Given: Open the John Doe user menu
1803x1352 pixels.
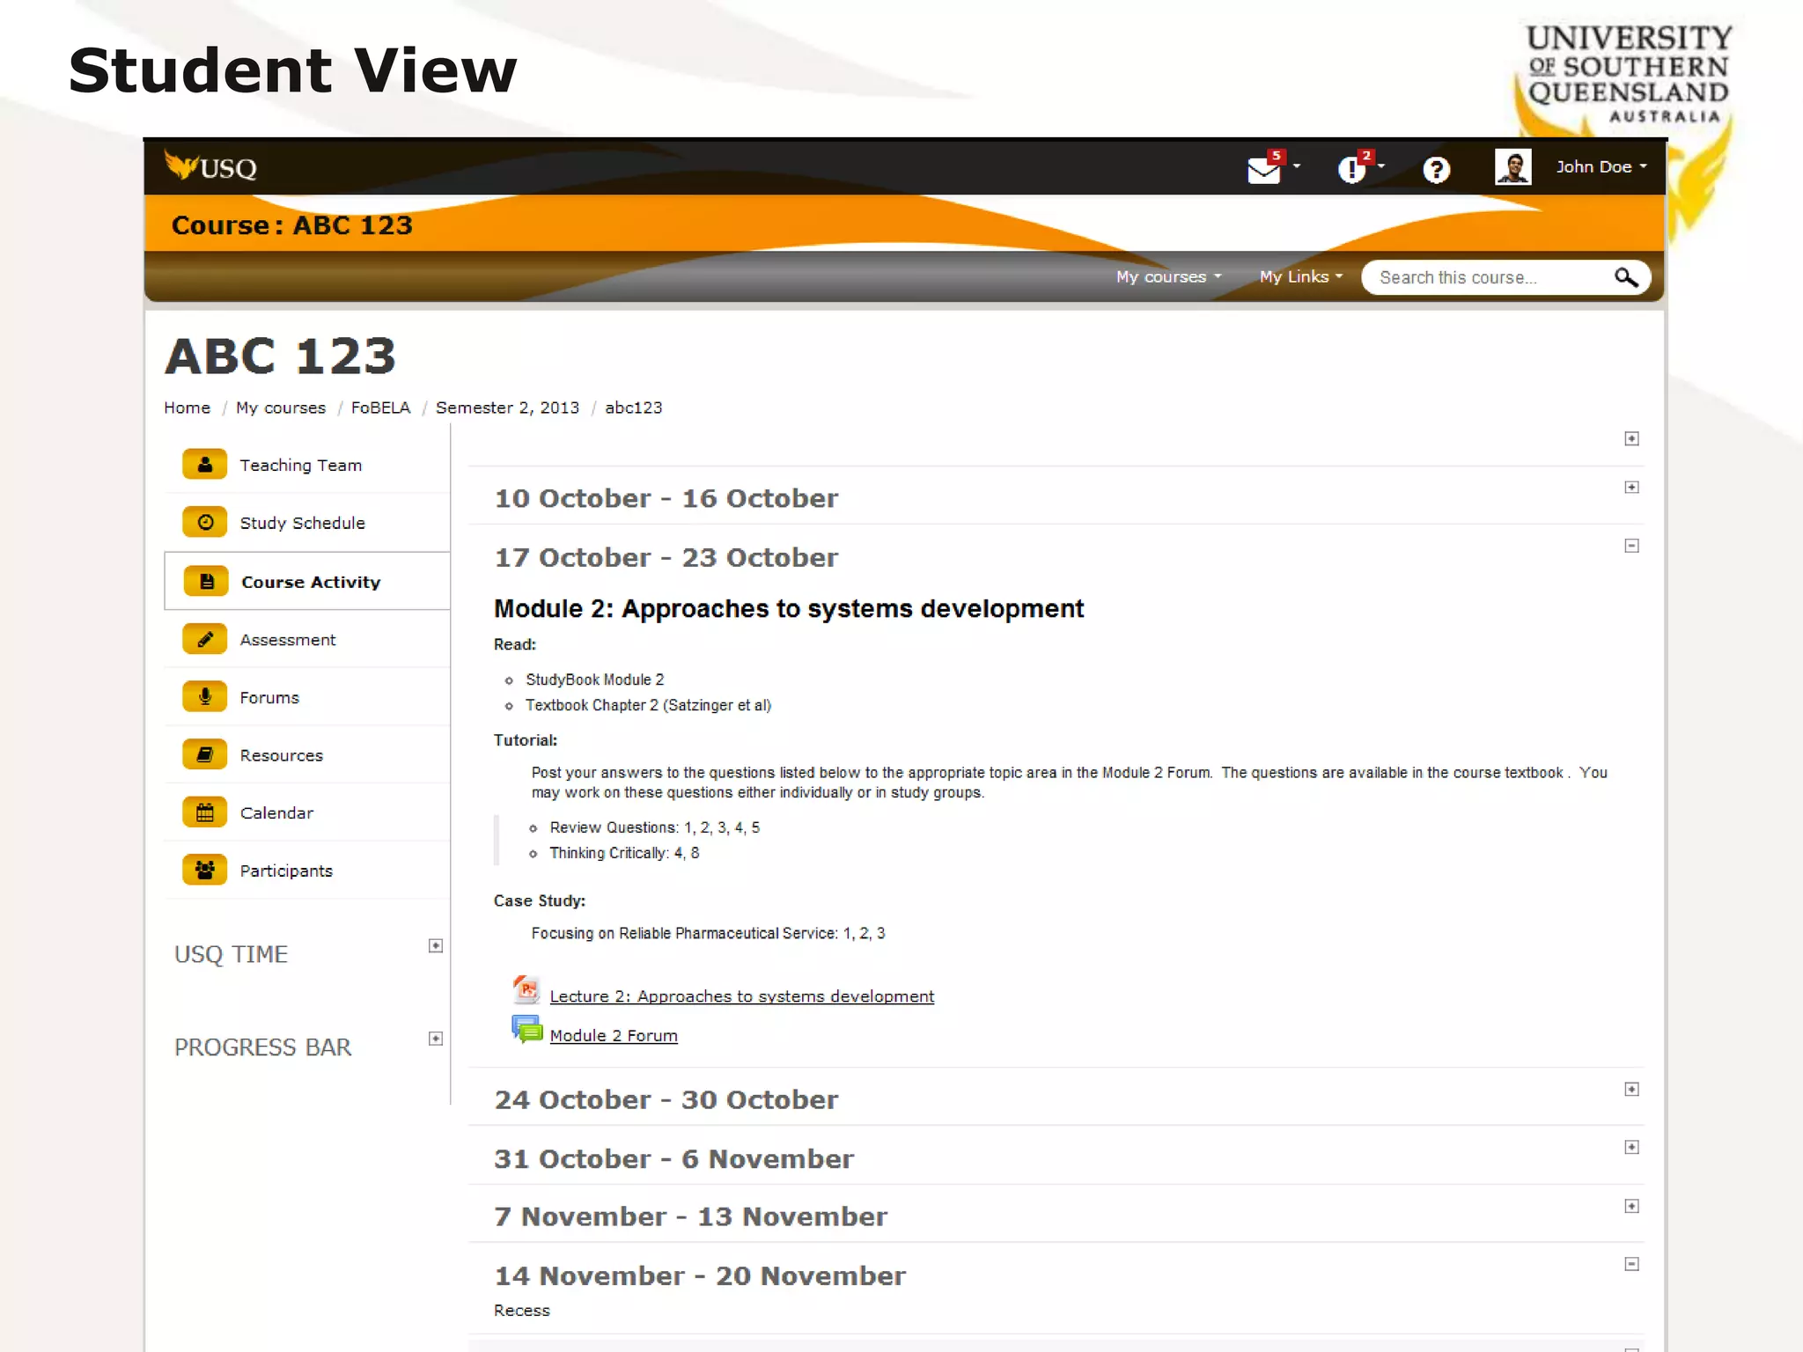Looking at the screenshot, I should pos(1601,166).
